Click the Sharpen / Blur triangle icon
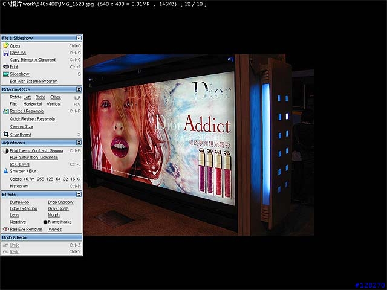This screenshot has width=387, height=290. (x=5, y=170)
